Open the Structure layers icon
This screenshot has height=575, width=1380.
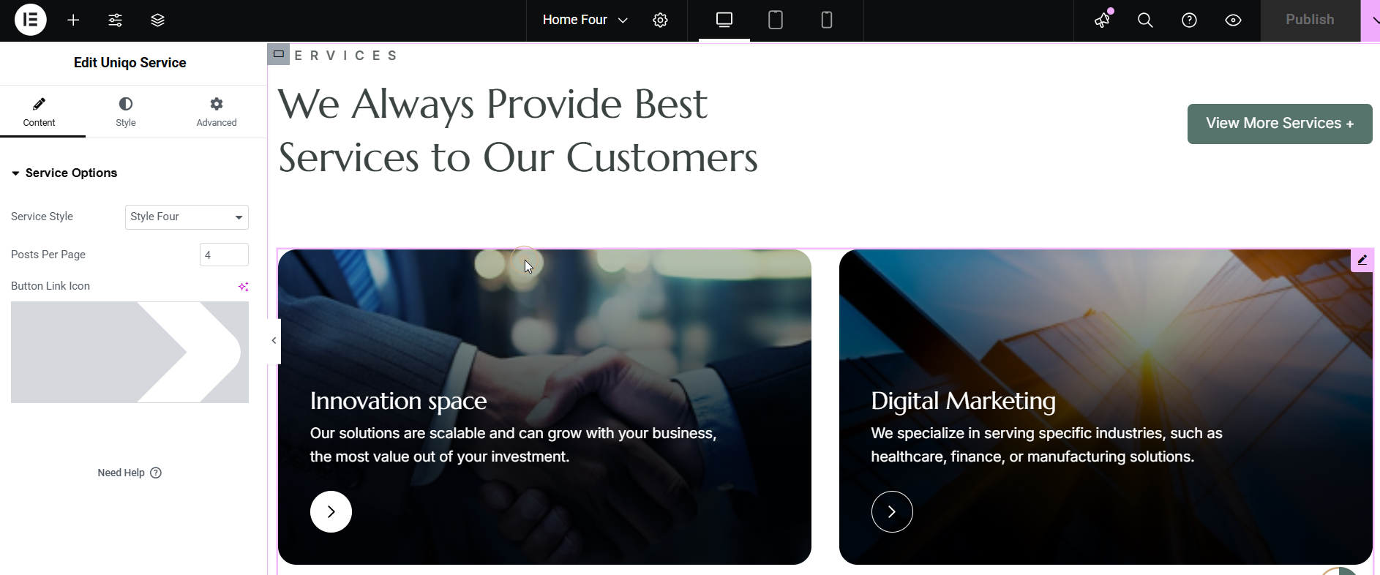pyautogui.click(x=157, y=20)
